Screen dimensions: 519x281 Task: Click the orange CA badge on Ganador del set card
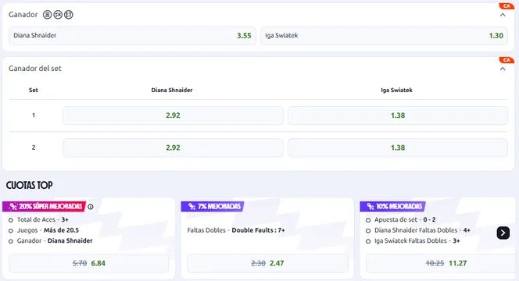[506, 60]
